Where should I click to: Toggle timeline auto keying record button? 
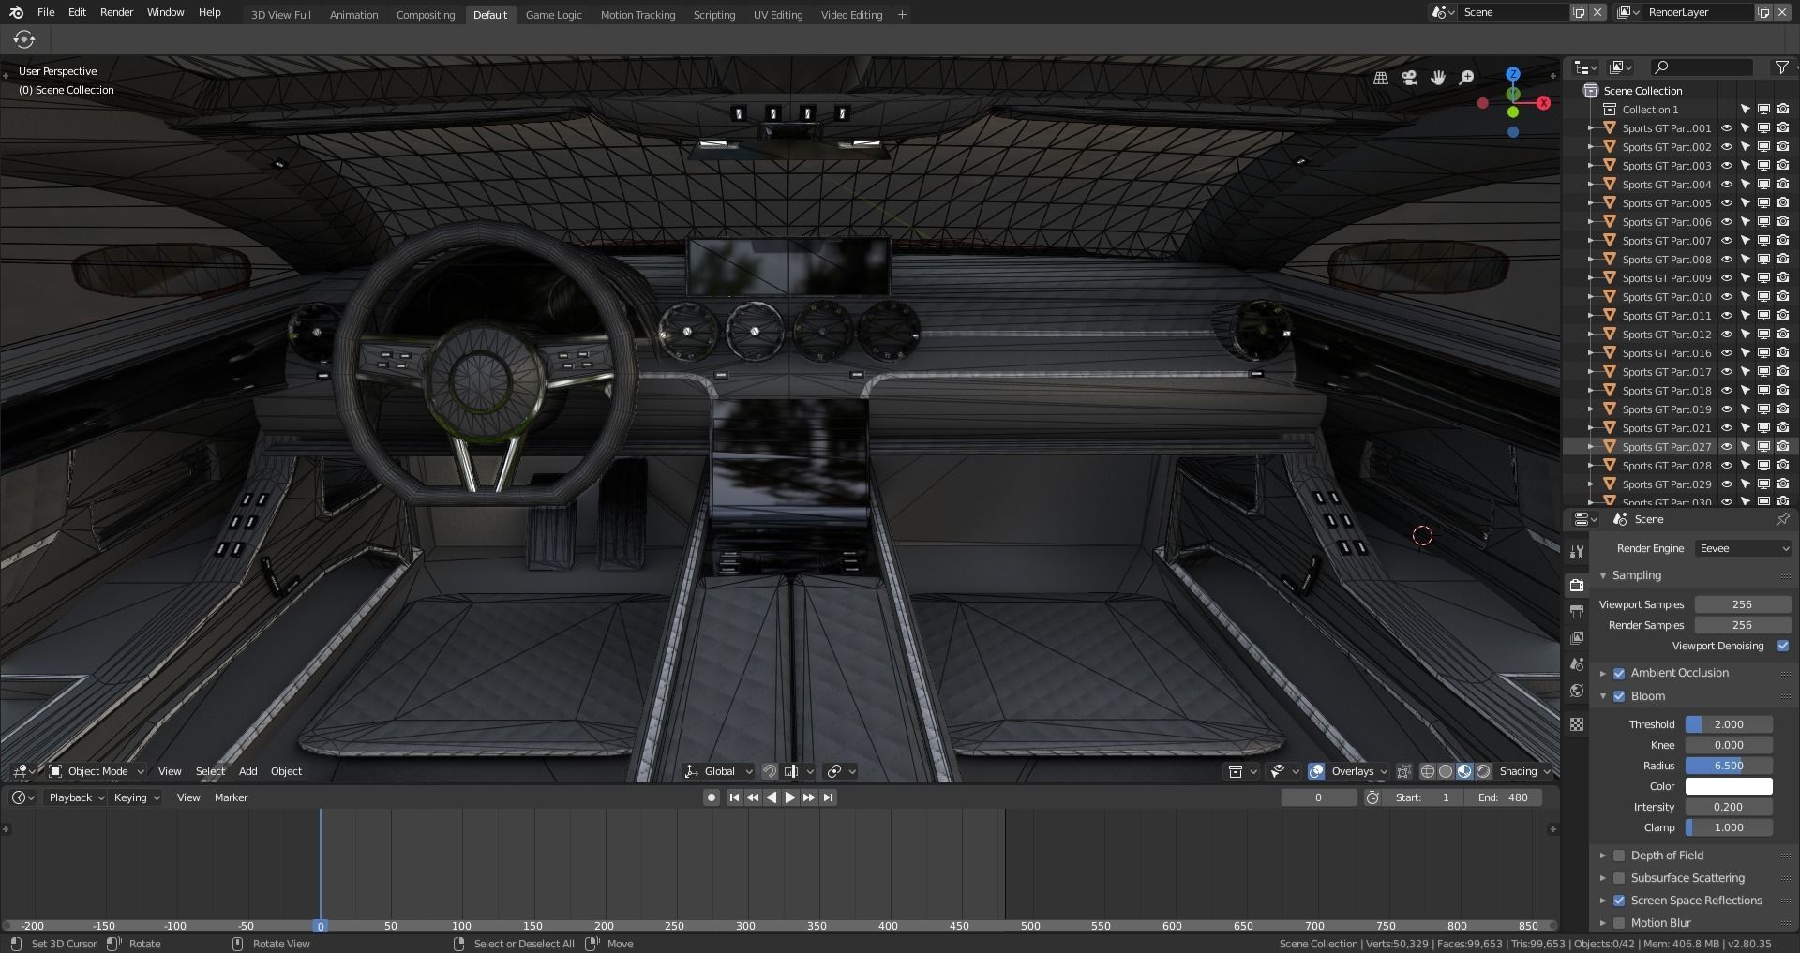(712, 797)
